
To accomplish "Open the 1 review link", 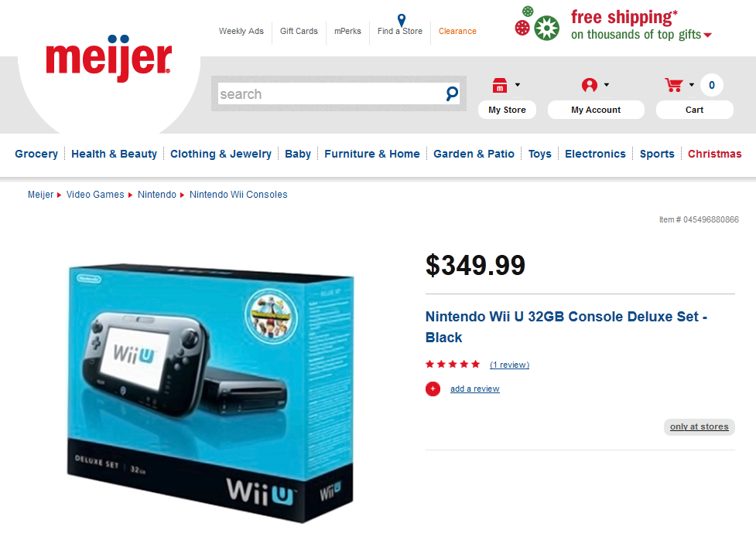I will tap(509, 365).
